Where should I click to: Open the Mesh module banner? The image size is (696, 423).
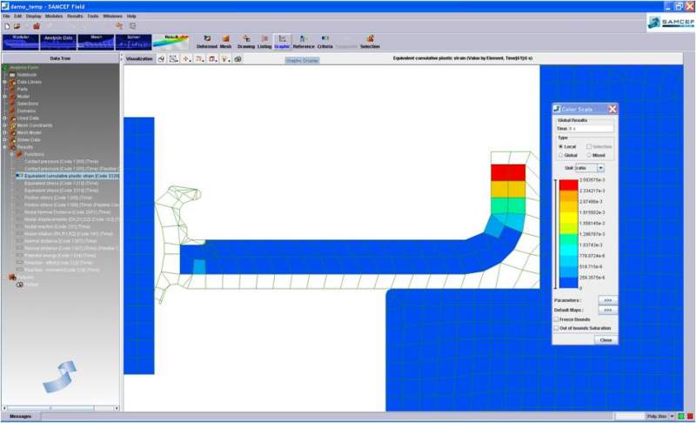(96, 42)
